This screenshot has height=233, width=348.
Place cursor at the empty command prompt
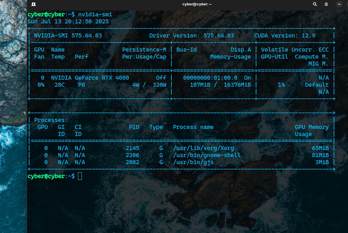80,176
